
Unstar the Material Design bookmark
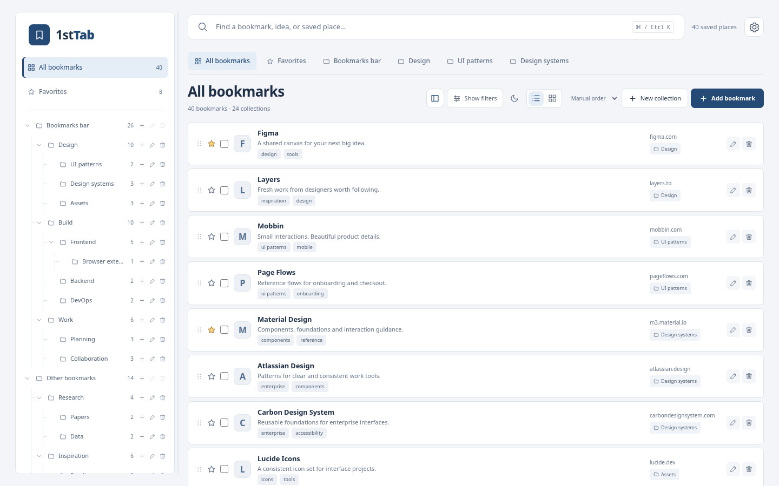212,330
